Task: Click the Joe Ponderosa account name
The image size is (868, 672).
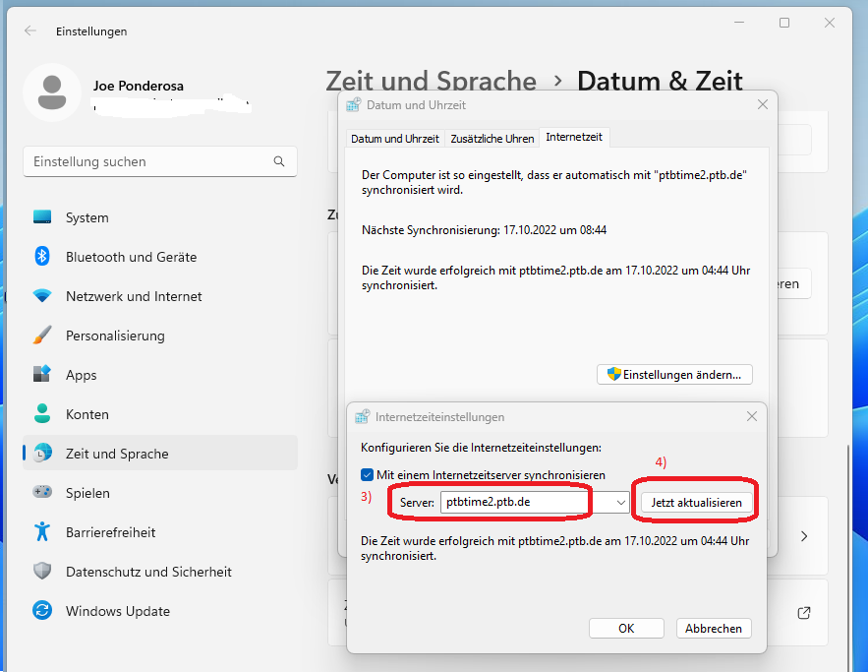Action: coord(139,86)
